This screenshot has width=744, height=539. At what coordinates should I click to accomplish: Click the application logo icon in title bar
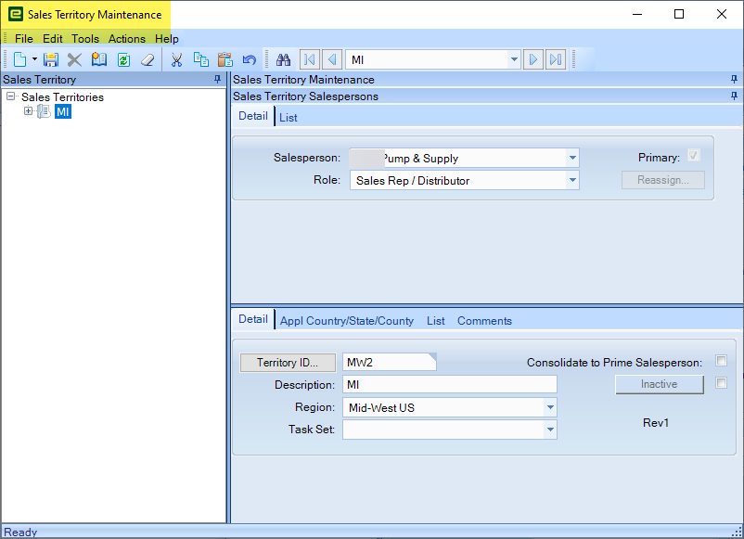point(16,14)
